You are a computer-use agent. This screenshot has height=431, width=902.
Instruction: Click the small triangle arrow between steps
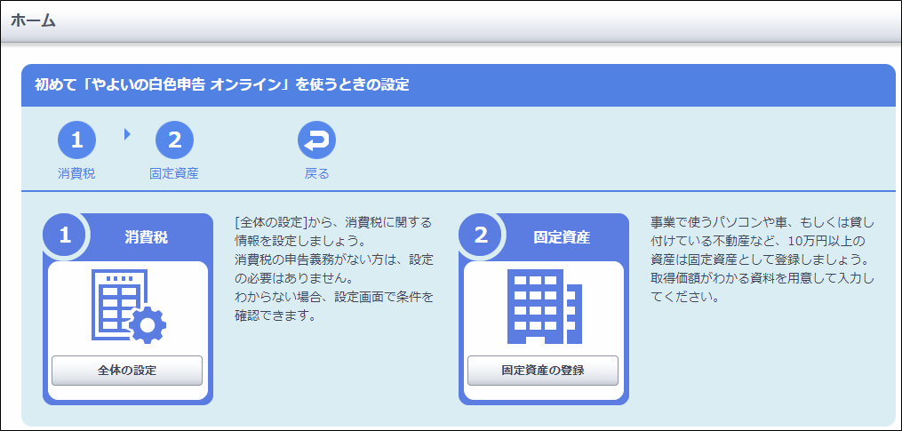pos(127,134)
